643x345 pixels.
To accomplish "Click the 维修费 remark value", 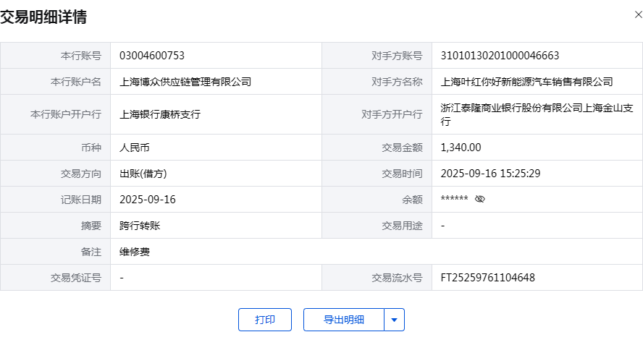I will [x=135, y=252].
